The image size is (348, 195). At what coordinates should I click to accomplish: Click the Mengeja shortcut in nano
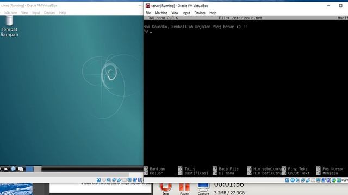[x=327, y=173]
